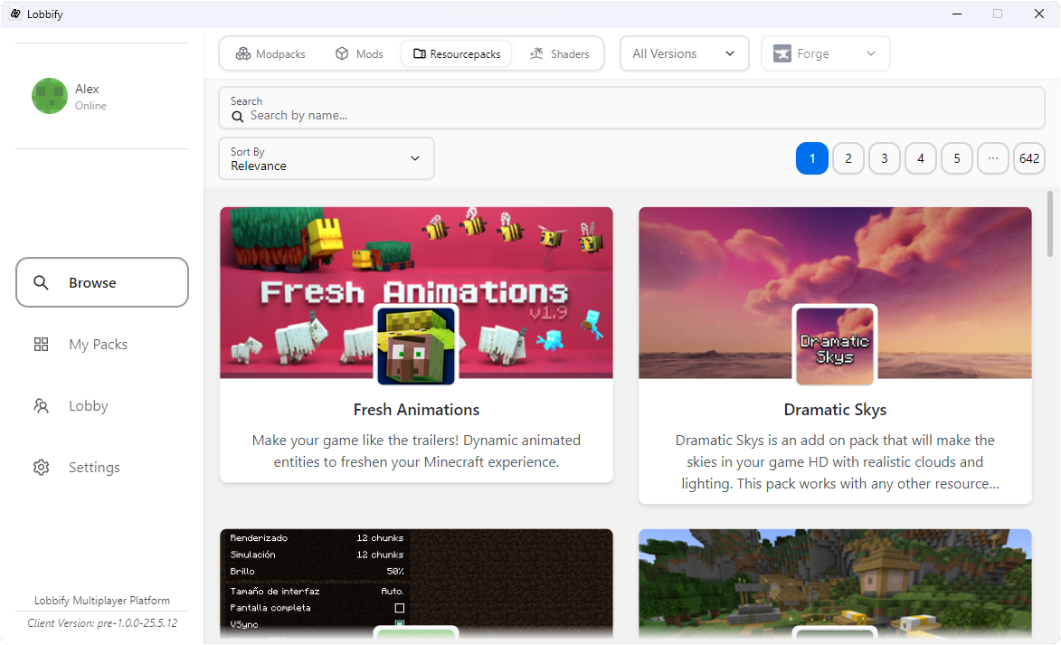Image resolution: width=1061 pixels, height=645 pixels.
Task: Minimize the Lobbify window
Action: click(x=957, y=14)
